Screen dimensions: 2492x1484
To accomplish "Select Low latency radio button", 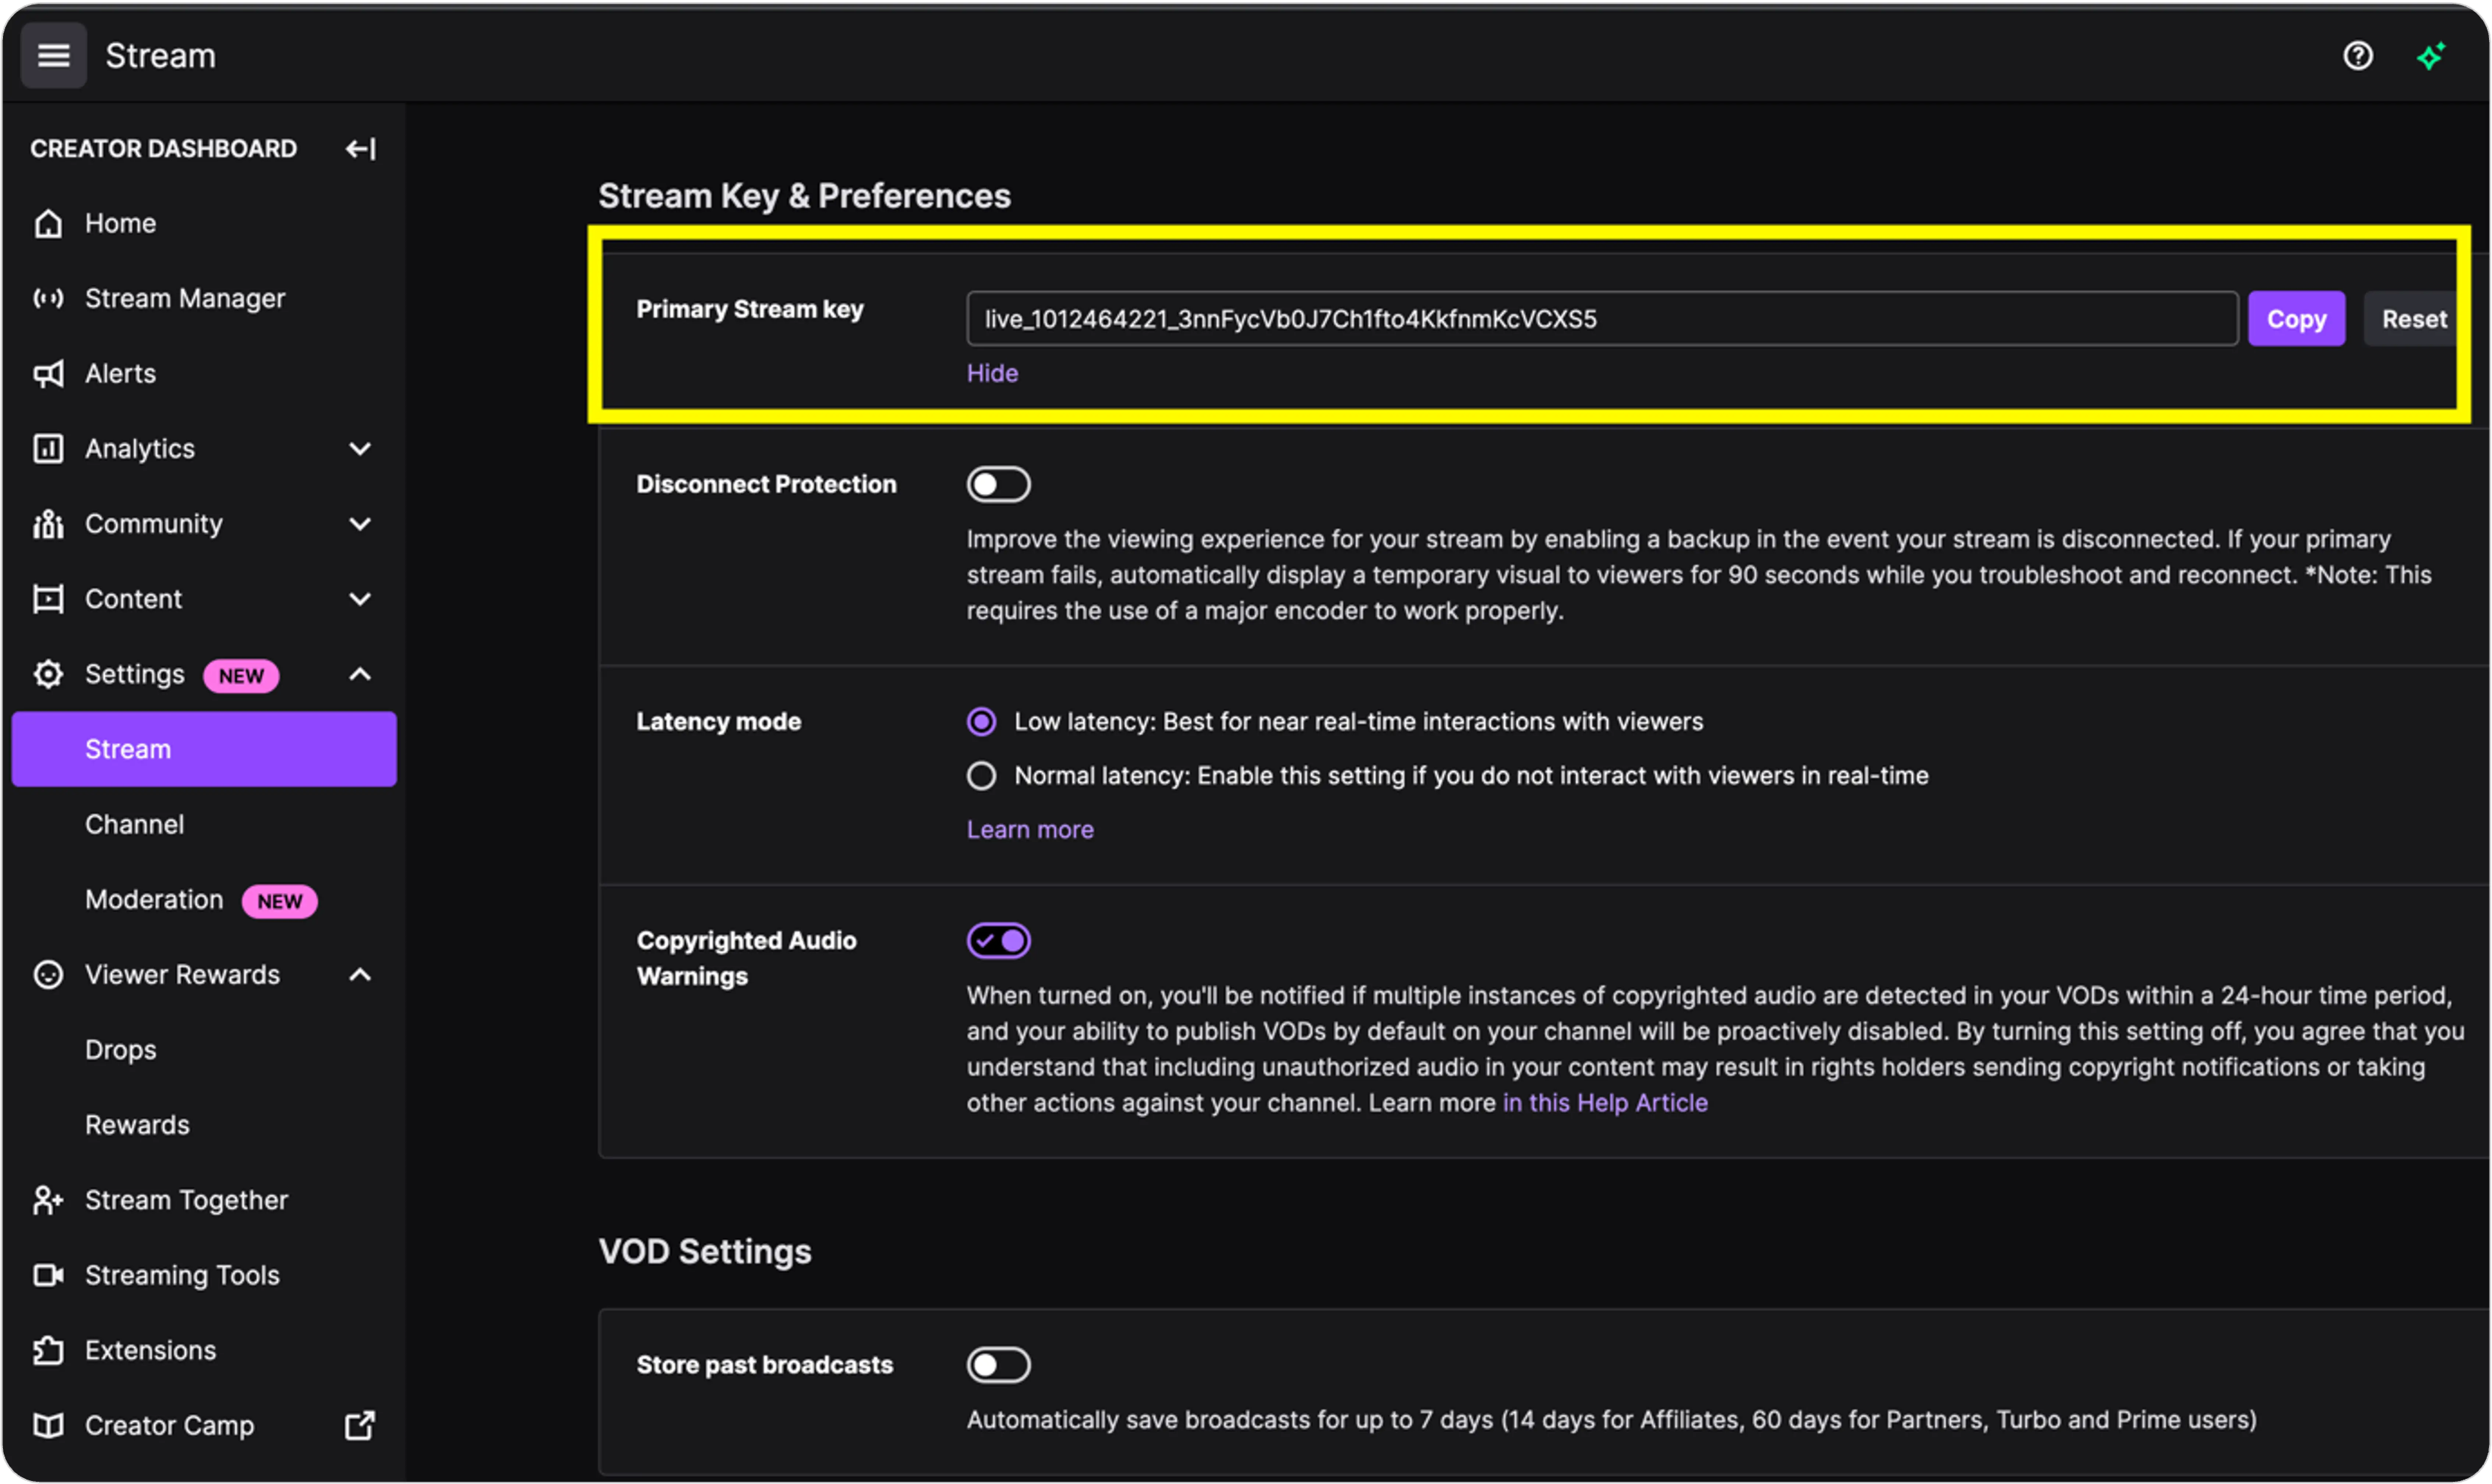I will 982,721.
